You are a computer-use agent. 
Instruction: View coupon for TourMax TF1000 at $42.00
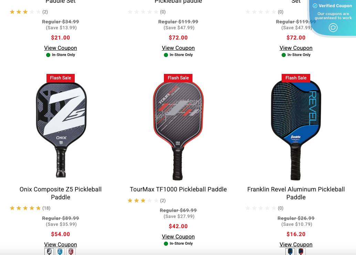[x=178, y=237]
